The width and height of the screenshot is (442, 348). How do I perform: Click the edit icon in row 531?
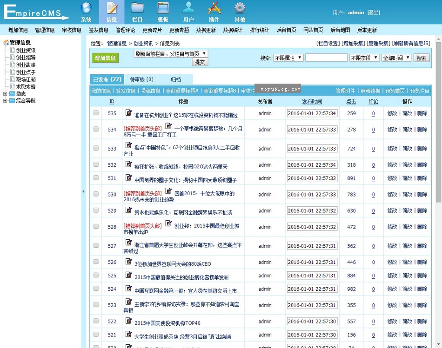(128, 177)
